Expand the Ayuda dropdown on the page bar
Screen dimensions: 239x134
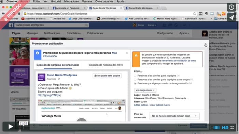click(x=184, y=33)
